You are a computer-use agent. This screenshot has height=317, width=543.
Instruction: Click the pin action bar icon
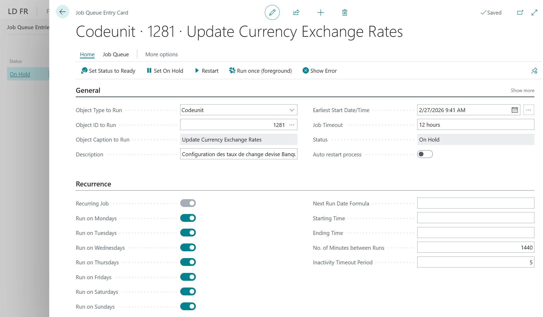coord(534,71)
